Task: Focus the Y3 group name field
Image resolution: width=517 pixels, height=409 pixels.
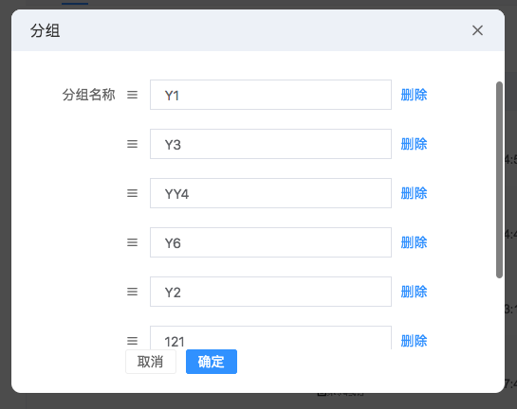Action: (x=270, y=144)
